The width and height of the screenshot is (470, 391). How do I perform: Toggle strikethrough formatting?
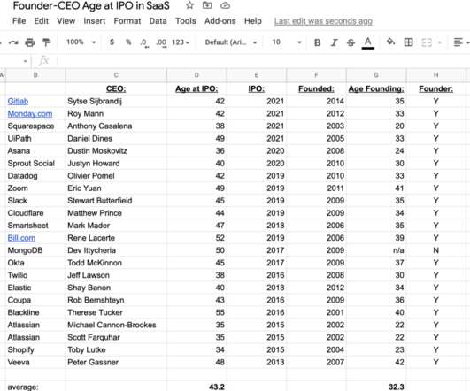pyautogui.click(x=351, y=42)
